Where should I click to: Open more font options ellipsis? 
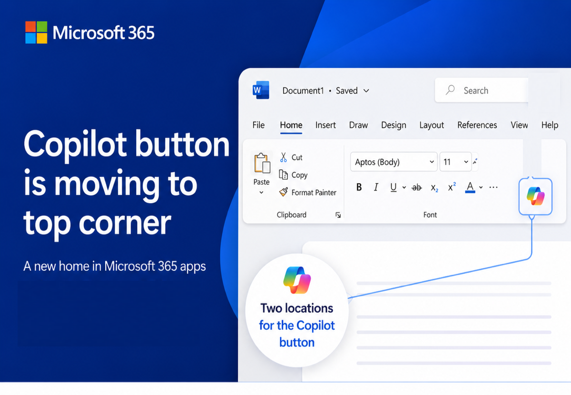pos(493,187)
